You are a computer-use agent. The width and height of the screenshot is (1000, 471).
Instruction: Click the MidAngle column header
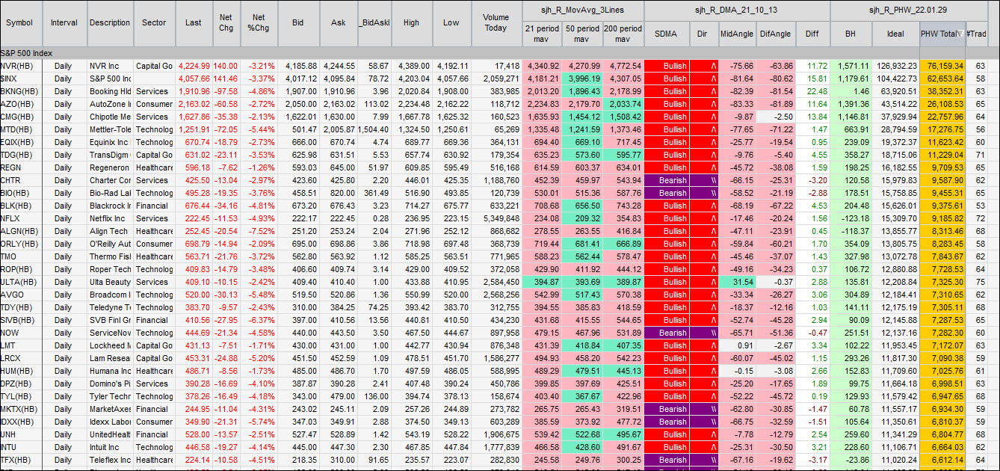(x=737, y=34)
